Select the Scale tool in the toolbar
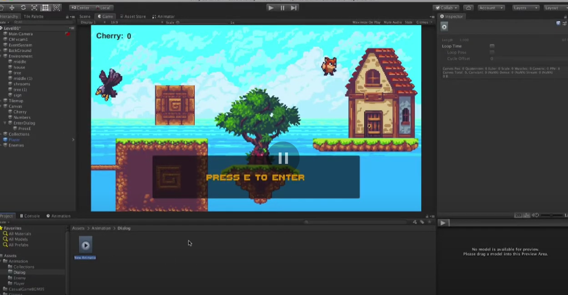The image size is (568, 295). pyautogui.click(x=34, y=8)
